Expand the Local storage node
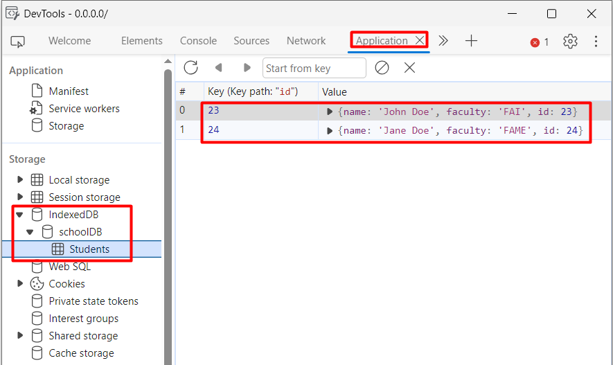The image size is (613, 365). pyautogui.click(x=19, y=179)
